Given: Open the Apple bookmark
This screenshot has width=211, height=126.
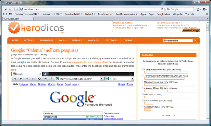Looking at the screenshot, I should click(143, 14).
